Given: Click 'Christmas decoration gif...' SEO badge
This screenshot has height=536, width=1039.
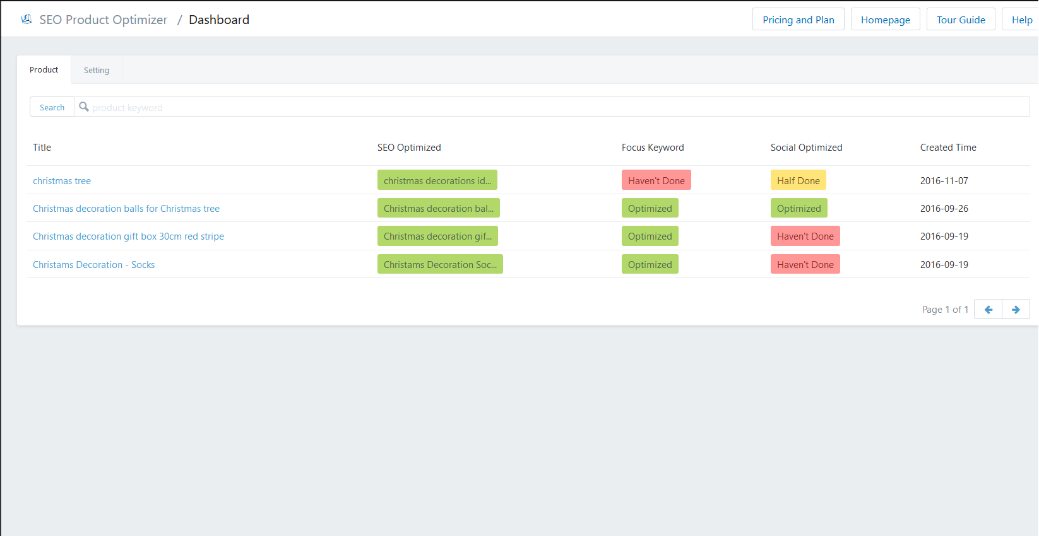Looking at the screenshot, I should pos(437,236).
